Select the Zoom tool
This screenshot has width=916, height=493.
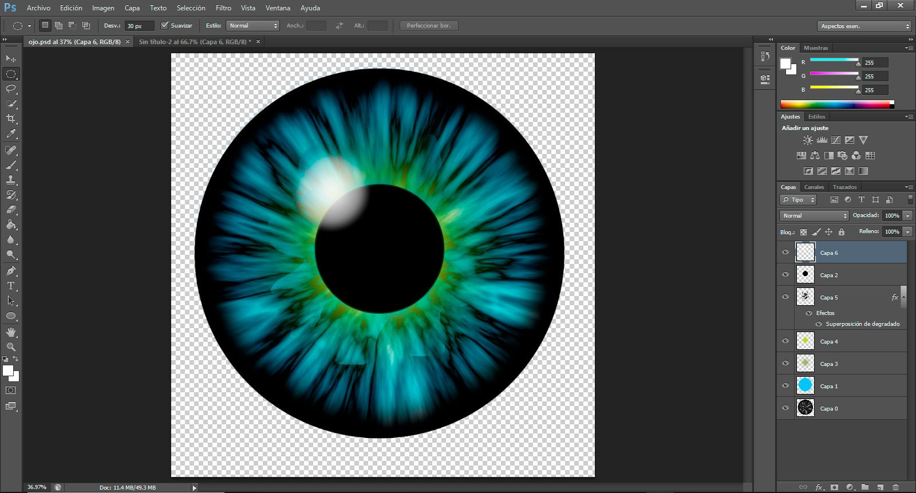click(x=11, y=347)
